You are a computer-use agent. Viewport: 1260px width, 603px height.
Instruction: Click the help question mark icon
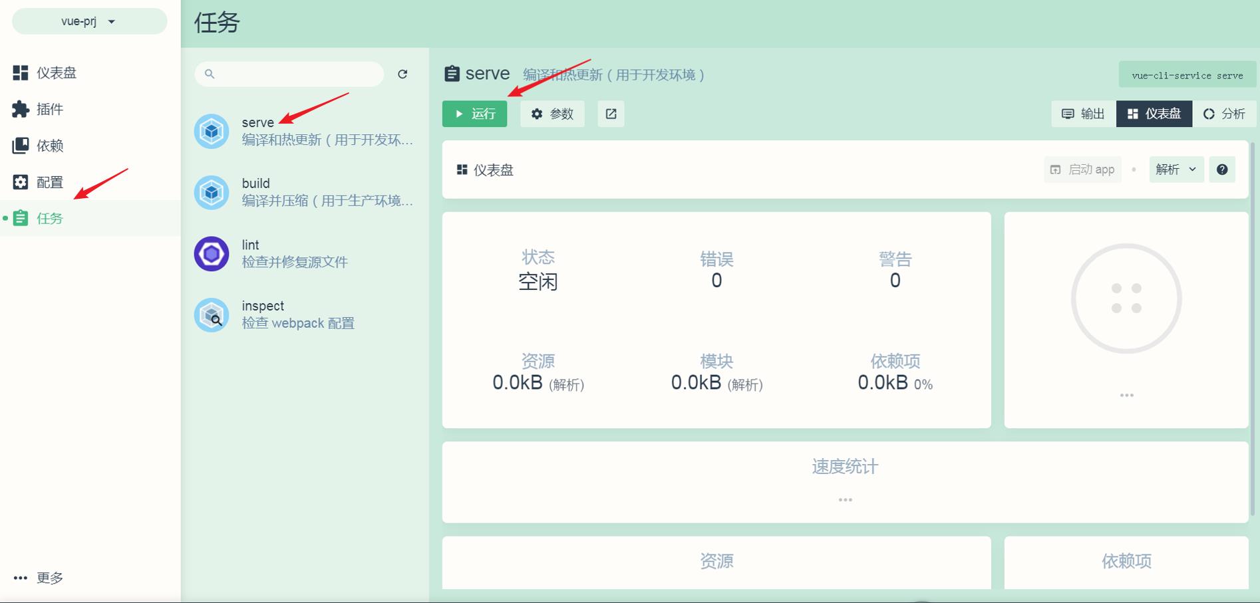pos(1222,170)
